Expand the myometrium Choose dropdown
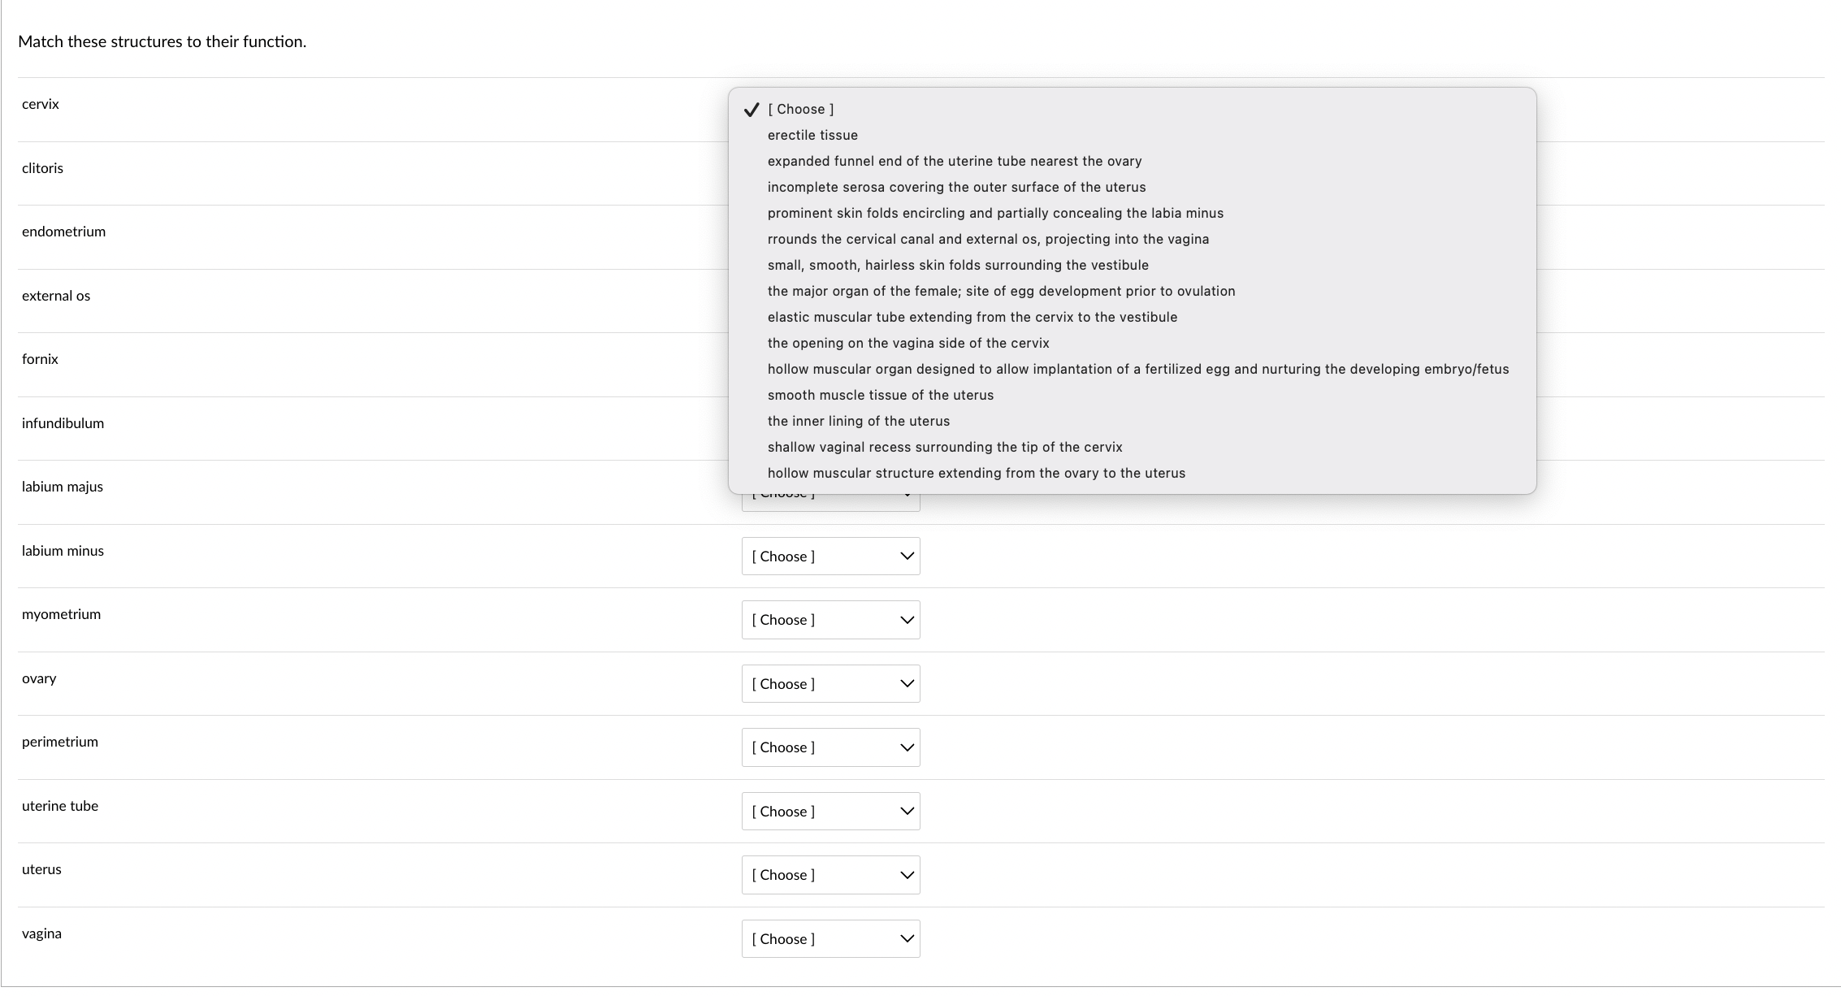The width and height of the screenshot is (1841, 996). tap(830, 620)
